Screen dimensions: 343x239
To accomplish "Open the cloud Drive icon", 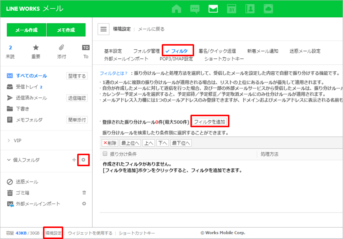I will pyautogui.click(x=269, y=9).
